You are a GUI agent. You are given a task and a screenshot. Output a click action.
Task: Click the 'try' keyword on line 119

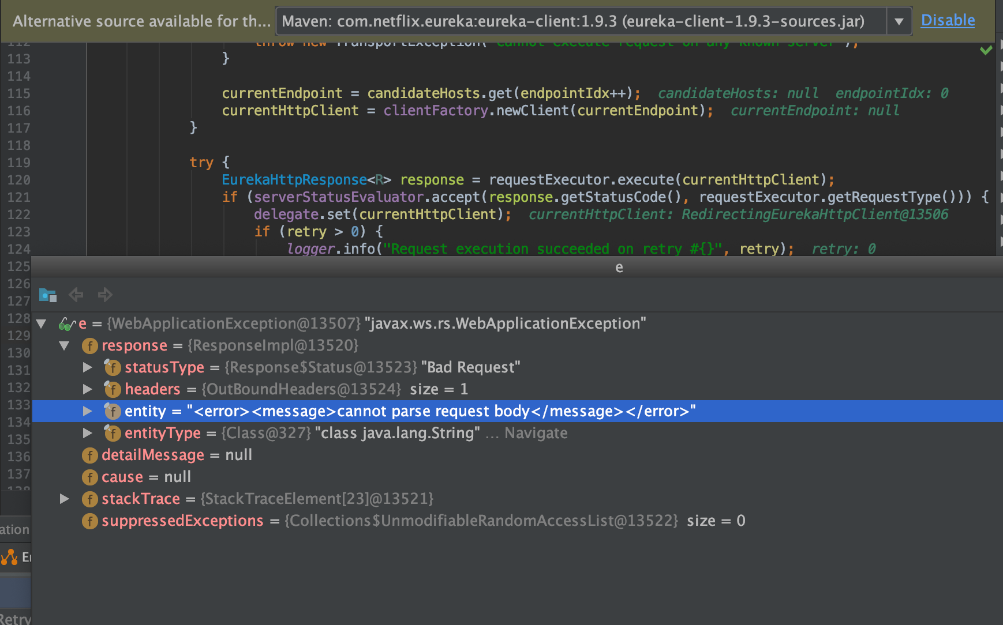[x=201, y=163]
